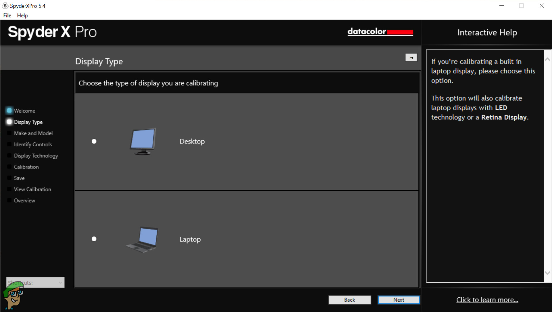Screen dimensions: 552x312
Task: Click the Spyder X Pro logo
Action: click(52, 32)
